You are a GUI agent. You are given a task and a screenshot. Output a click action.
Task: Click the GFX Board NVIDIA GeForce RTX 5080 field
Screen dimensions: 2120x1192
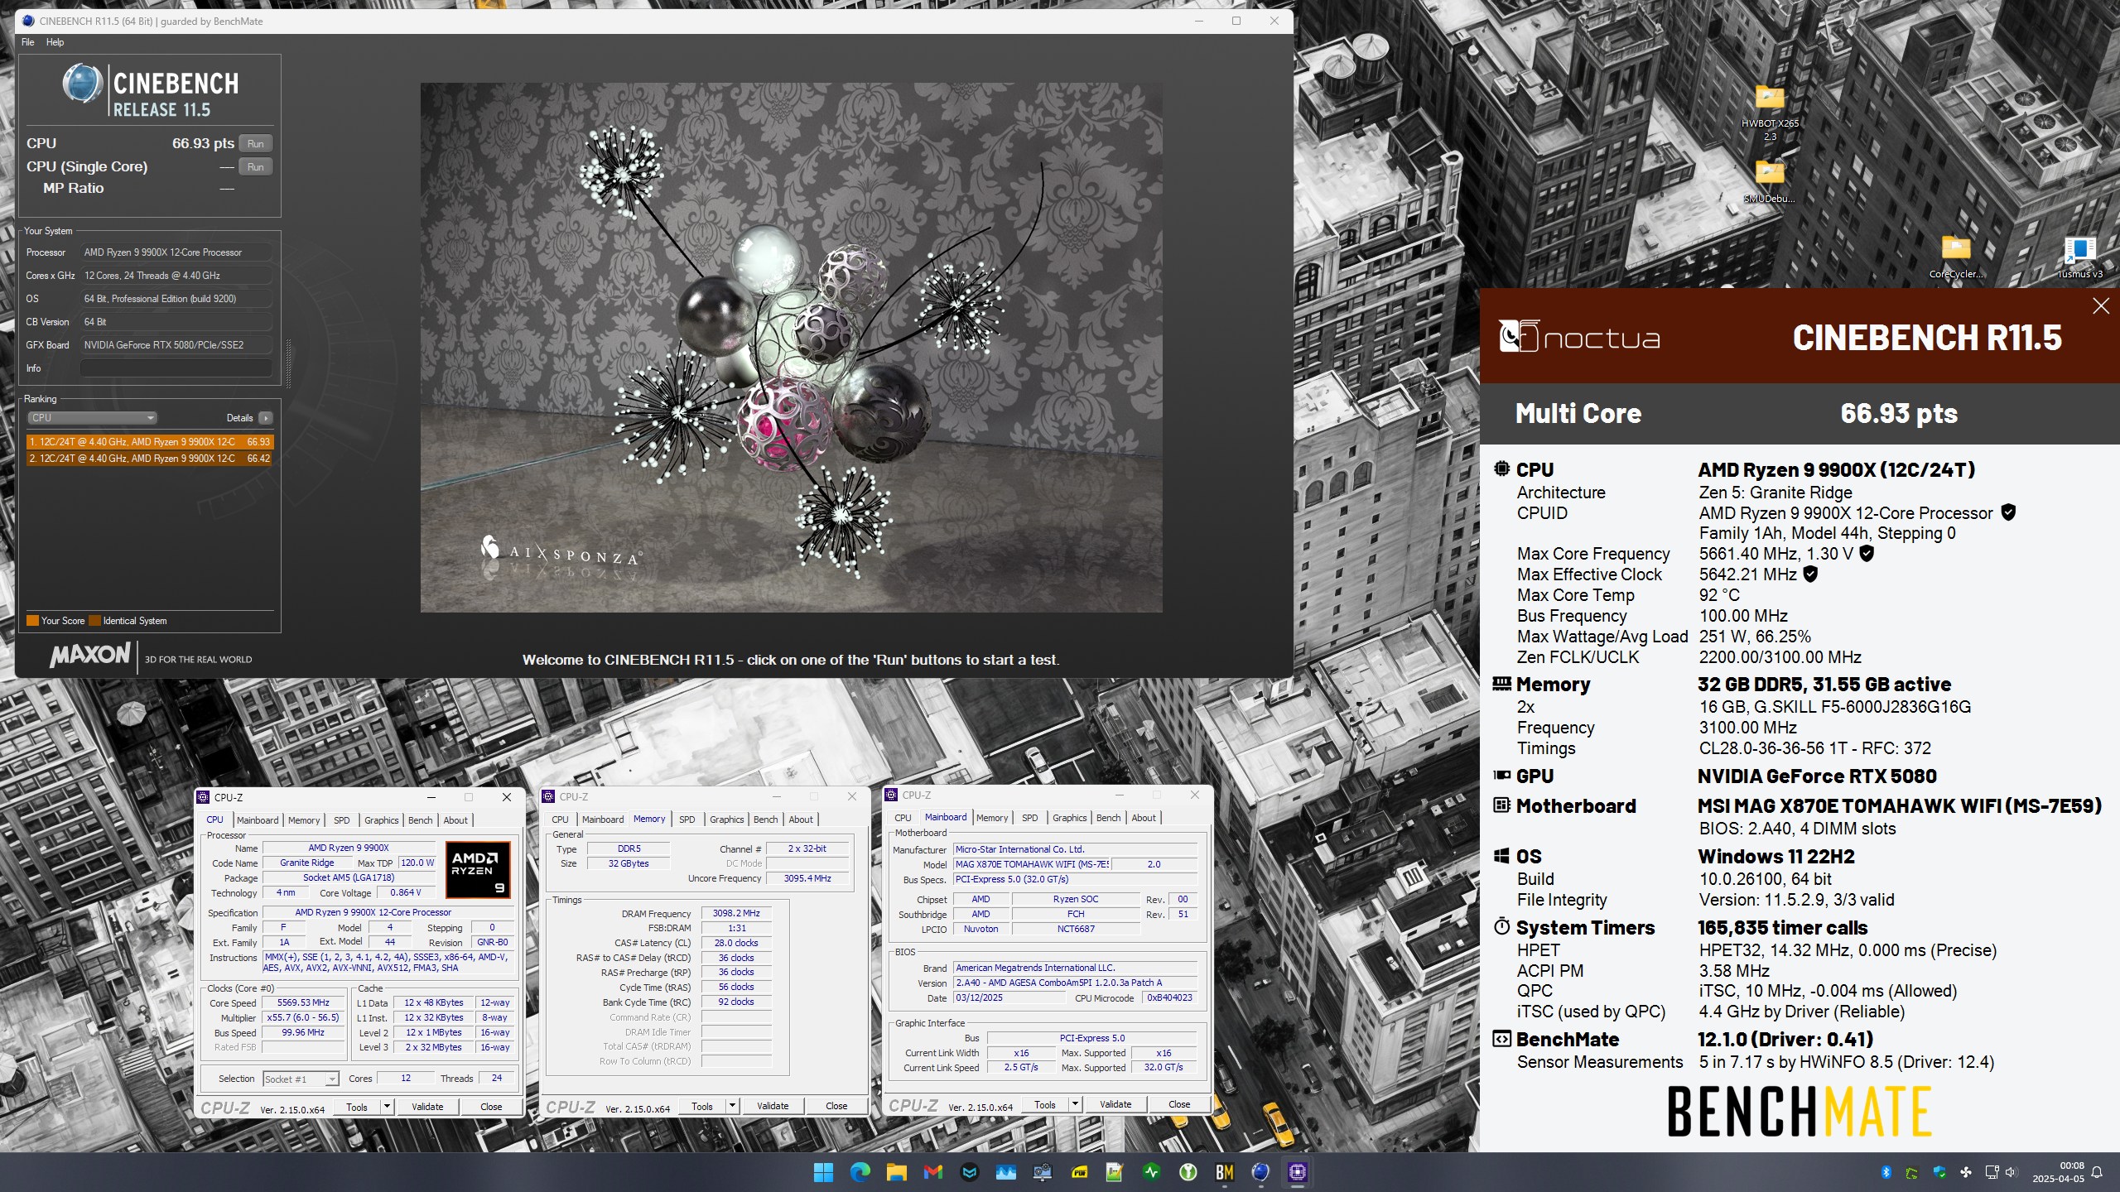(x=176, y=345)
